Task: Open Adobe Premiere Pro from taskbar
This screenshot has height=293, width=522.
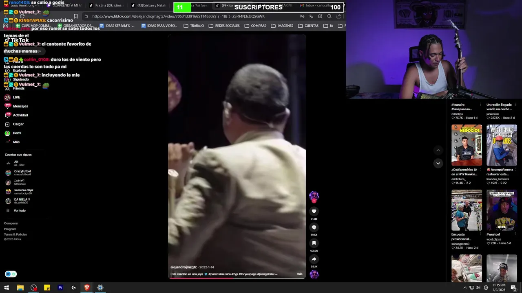Action: click(x=60, y=288)
